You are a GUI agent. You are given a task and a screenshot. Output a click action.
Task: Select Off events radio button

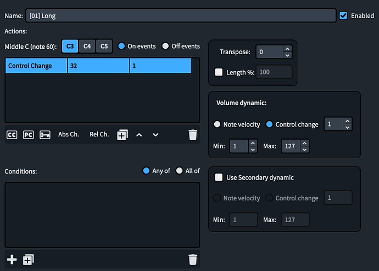pyautogui.click(x=165, y=46)
